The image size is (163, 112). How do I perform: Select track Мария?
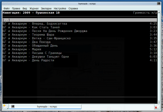coord(80,49)
